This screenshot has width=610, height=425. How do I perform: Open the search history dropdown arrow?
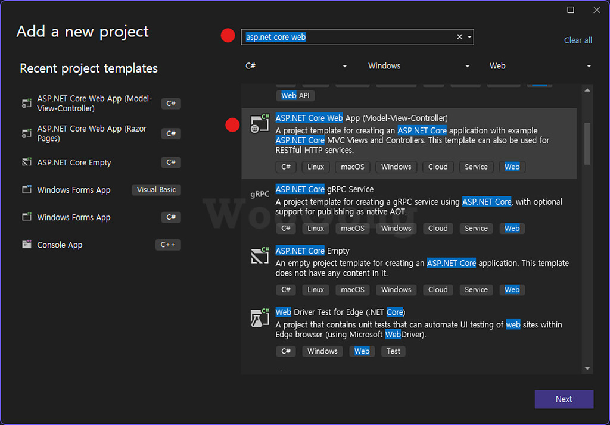point(469,37)
